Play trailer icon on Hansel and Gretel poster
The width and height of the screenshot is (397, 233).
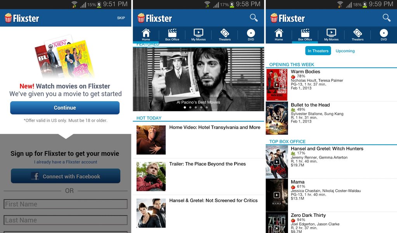coord(277,162)
